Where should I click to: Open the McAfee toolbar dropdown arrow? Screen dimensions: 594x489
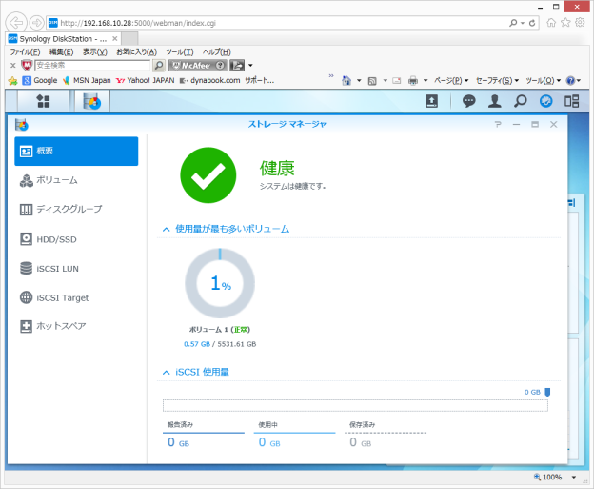tap(250, 65)
